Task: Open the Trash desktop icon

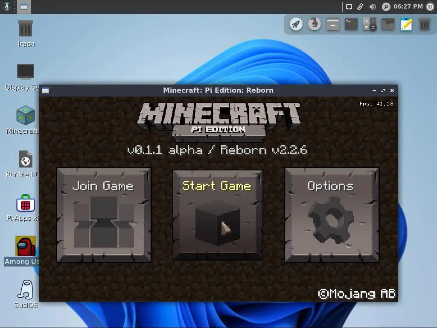Action: [25, 33]
